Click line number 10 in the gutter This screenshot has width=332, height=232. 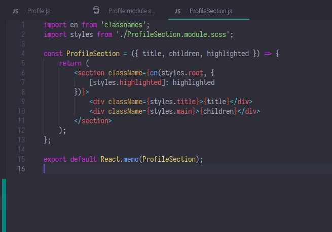21,111
